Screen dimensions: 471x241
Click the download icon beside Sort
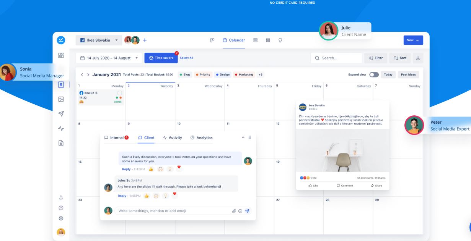coord(418,58)
